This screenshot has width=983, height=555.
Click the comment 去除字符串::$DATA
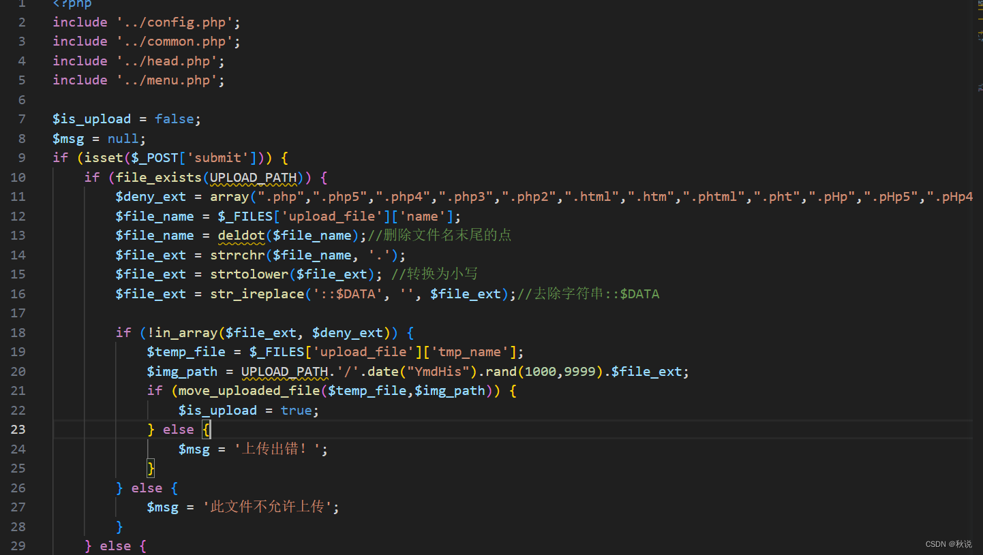click(588, 294)
